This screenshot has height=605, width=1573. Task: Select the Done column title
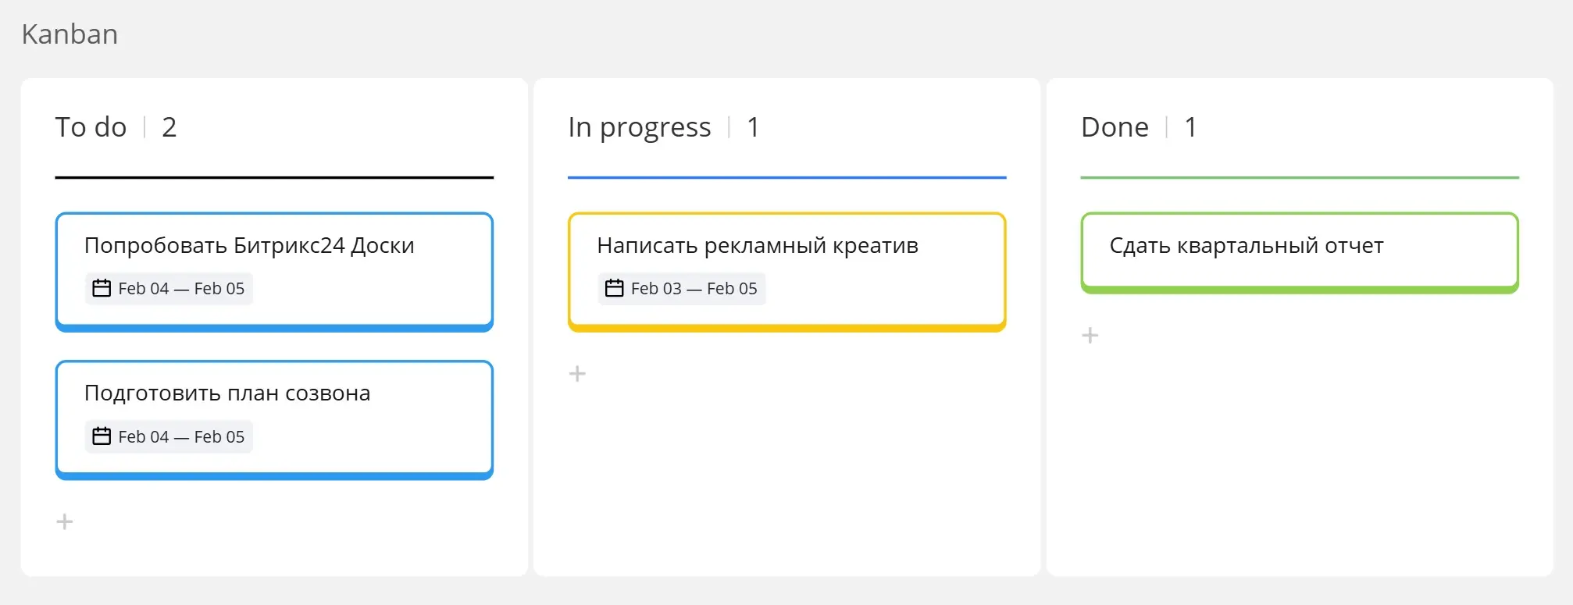pos(1115,127)
